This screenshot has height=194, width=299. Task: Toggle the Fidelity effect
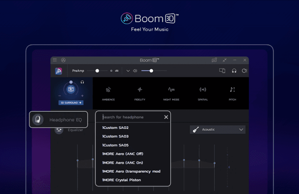[x=140, y=94]
